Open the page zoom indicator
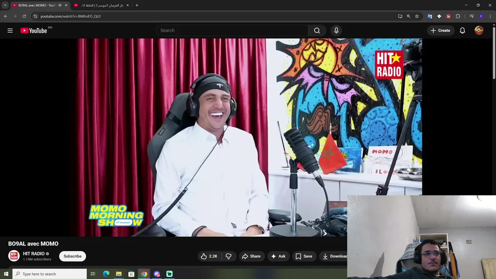The image size is (496, 279). (408, 16)
